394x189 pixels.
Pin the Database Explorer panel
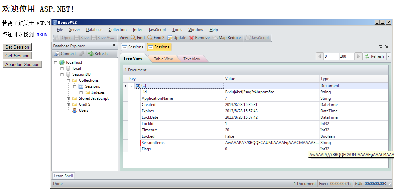pos(114,46)
